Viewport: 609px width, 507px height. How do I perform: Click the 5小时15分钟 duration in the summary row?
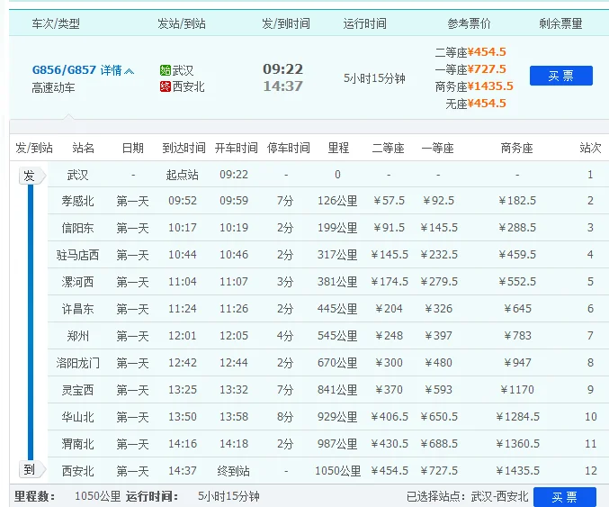tap(374, 78)
